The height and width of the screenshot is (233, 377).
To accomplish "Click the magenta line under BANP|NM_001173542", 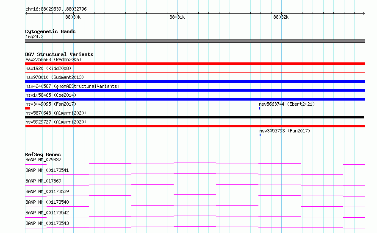I will coord(195,216).
